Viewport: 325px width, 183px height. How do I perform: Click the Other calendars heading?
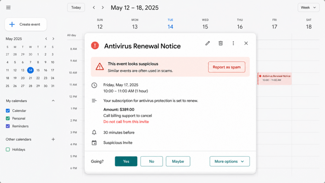point(18,139)
